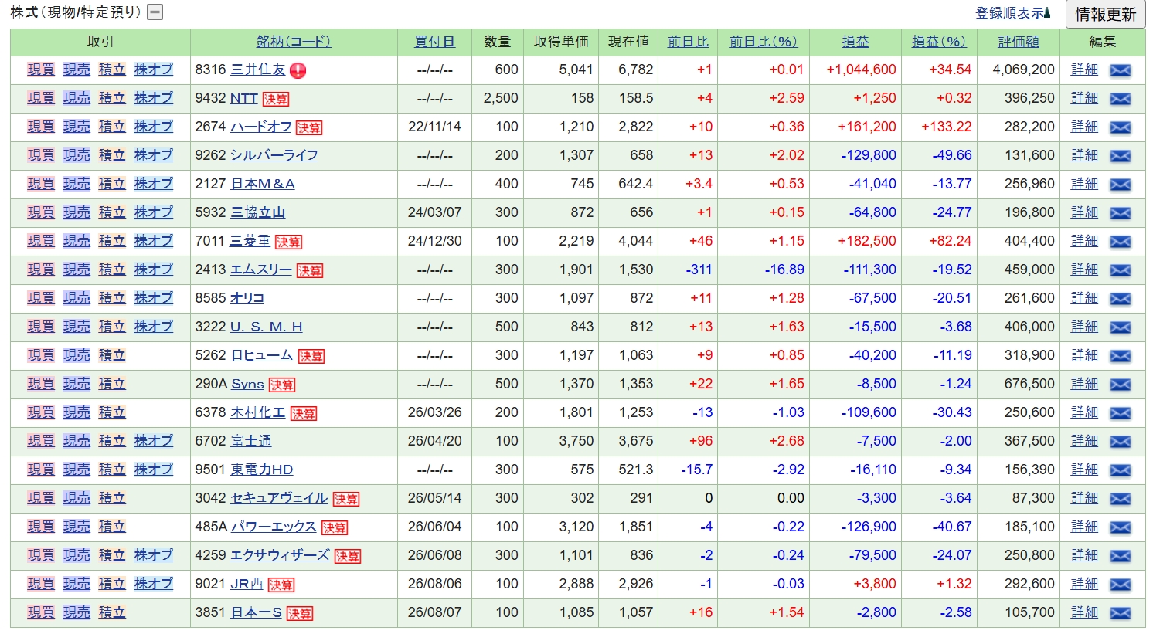Screen dimensions: 1153x634
Task: Click the mail icon in エムスリー row
Action: tap(1120, 270)
